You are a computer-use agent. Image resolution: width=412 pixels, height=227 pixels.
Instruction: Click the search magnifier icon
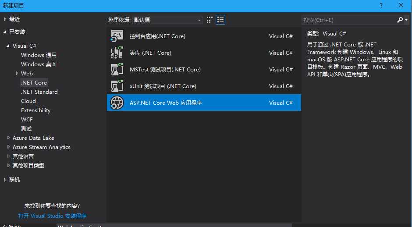(400, 20)
